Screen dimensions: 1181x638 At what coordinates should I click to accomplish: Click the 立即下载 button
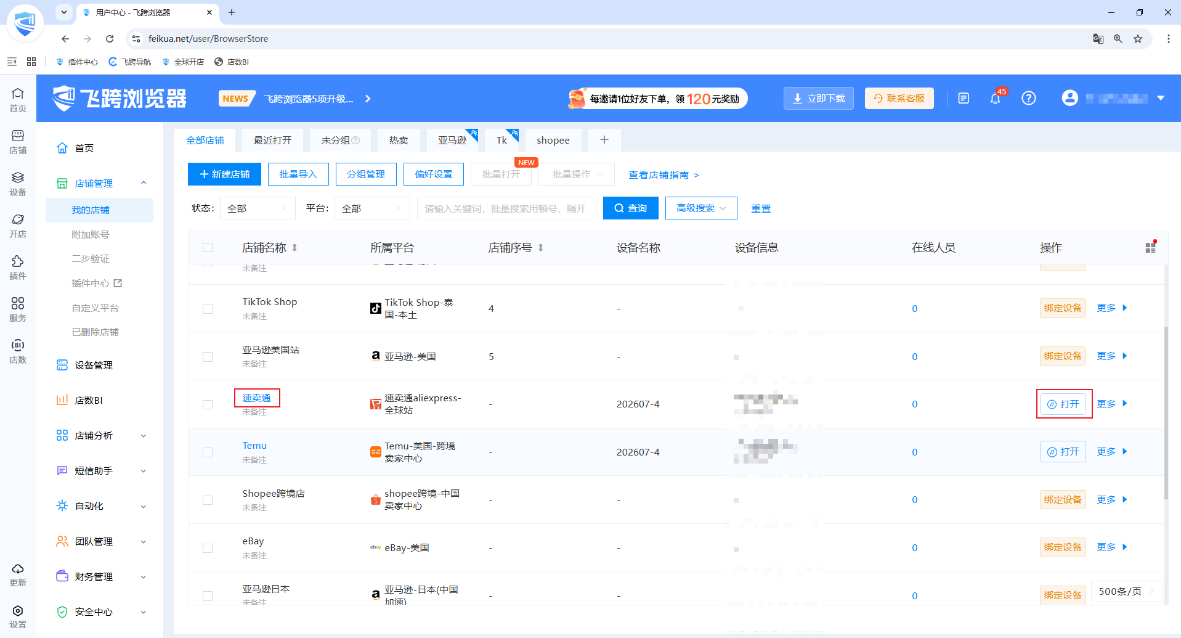coord(819,99)
